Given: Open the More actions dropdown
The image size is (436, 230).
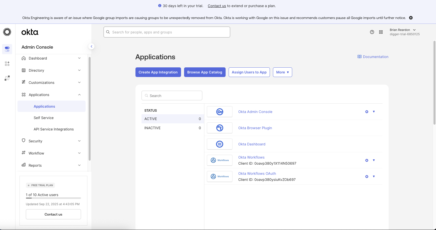Looking at the screenshot, I should [282, 72].
